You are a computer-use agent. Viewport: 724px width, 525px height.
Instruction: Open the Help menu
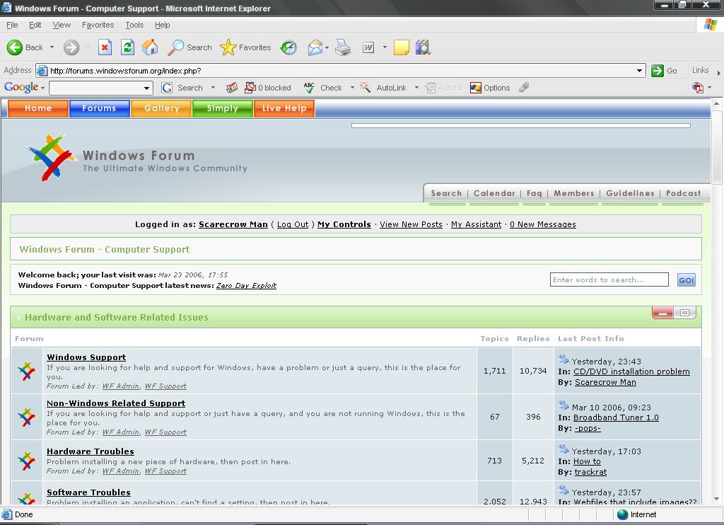click(162, 25)
